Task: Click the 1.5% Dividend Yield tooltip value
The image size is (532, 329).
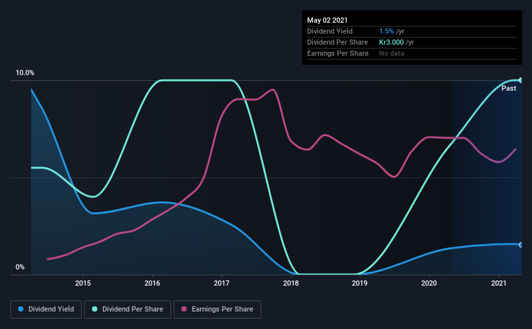Action: pos(386,31)
